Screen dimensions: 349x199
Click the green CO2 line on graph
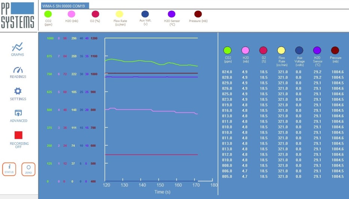(142, 60)
